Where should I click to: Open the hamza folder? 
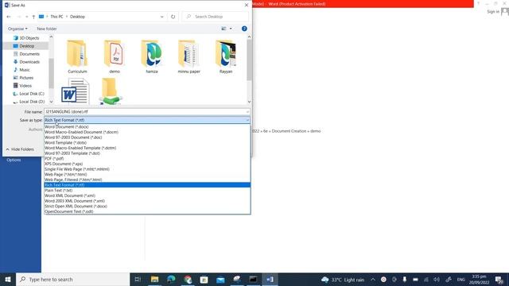[x=152, y=56]
